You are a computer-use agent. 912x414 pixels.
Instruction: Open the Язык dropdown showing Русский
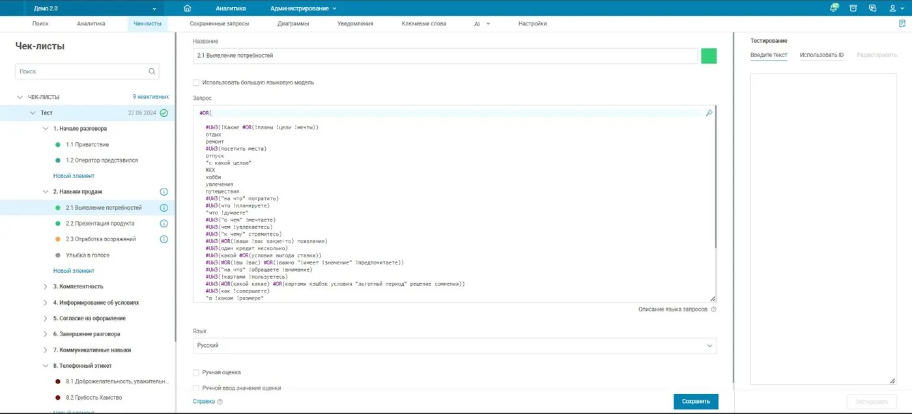pyautogui.click(x=455, y=346)
